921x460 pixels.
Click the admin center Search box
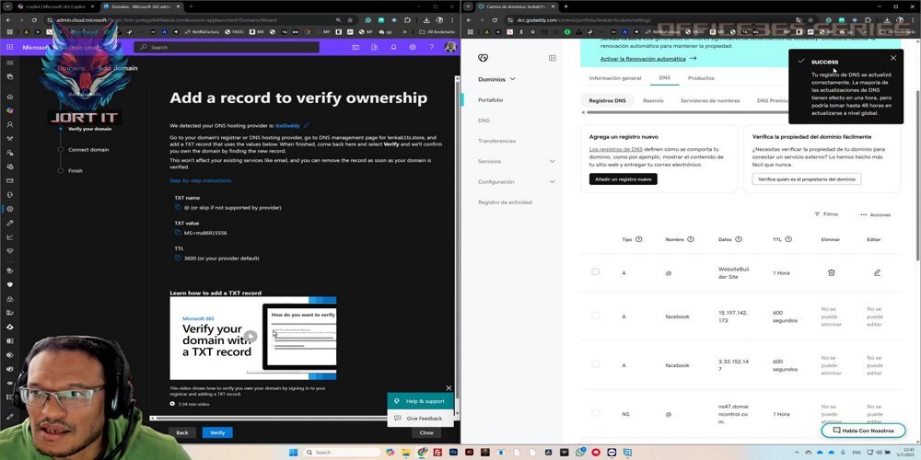tap(227, 47)
